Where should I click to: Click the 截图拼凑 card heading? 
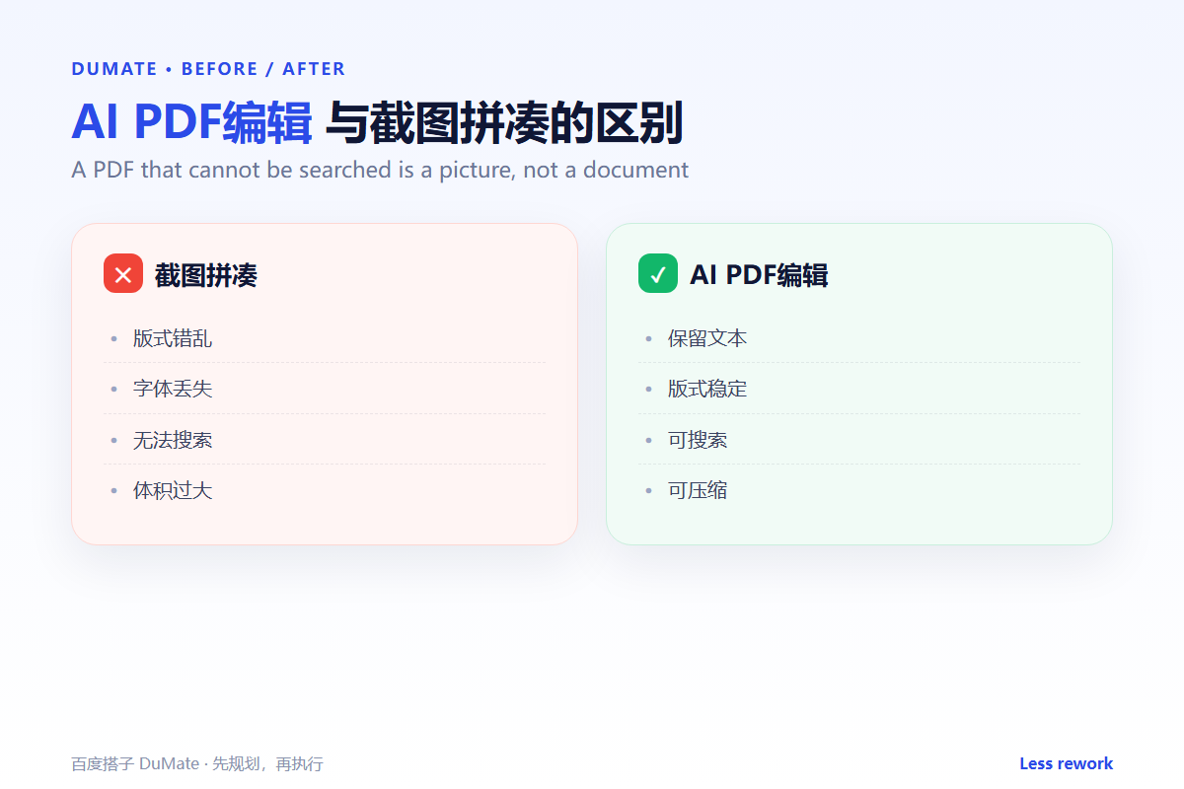coord(205,275)
